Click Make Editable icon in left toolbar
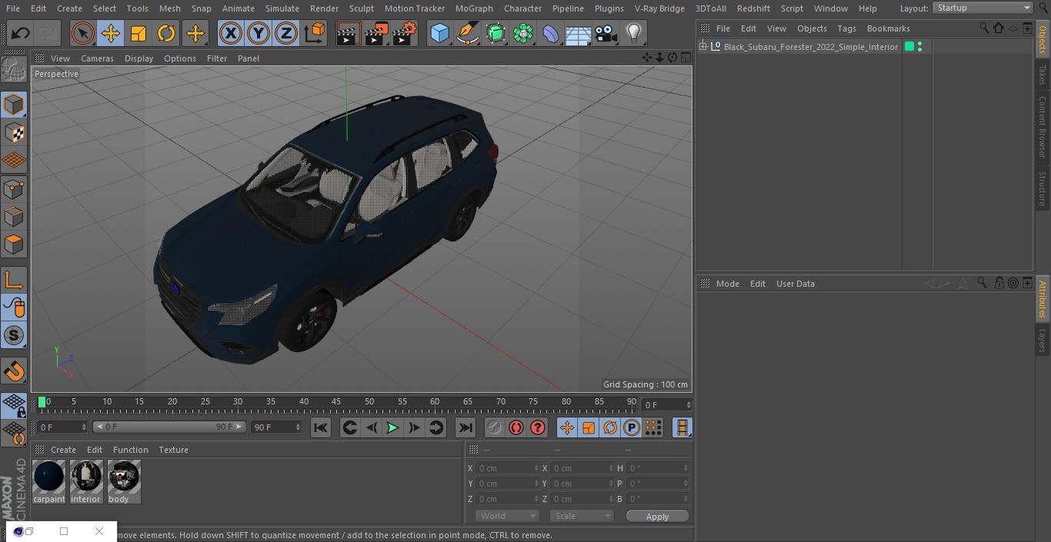 (x=14, y=70)
